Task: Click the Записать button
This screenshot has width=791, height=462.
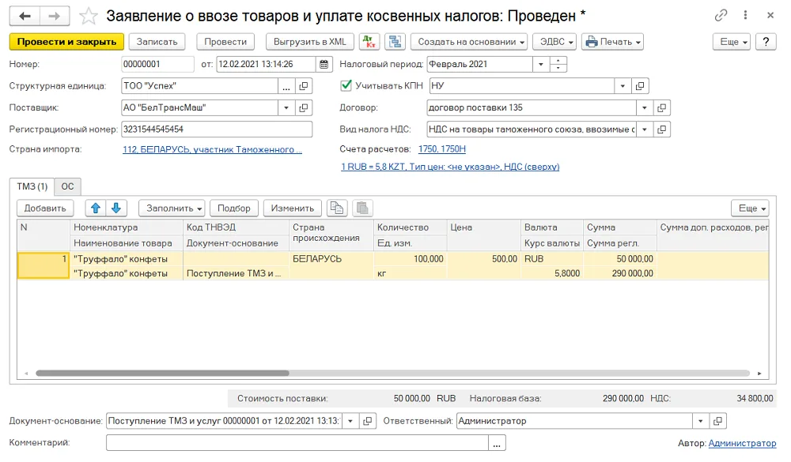Action: coord(157,42)
